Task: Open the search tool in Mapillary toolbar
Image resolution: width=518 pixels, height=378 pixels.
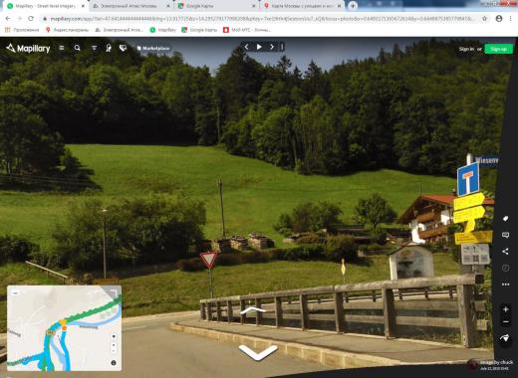Action: click(77, 48)
